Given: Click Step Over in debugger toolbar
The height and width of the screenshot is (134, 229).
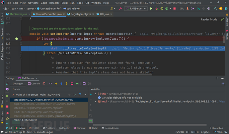Looking at the screenshot, I should 51,84.
